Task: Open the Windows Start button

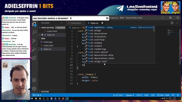Action: click(32, 99)
